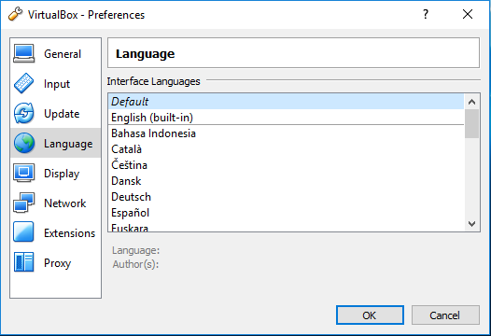Choose Català in the language list
Viewport: 491px width, 336px height.
286,149
